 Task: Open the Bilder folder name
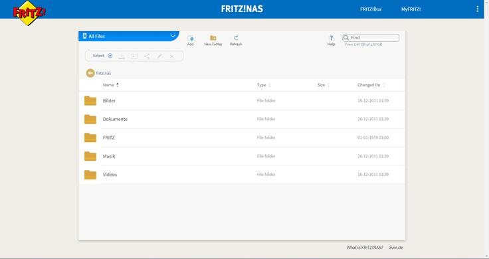click(109, 101)
